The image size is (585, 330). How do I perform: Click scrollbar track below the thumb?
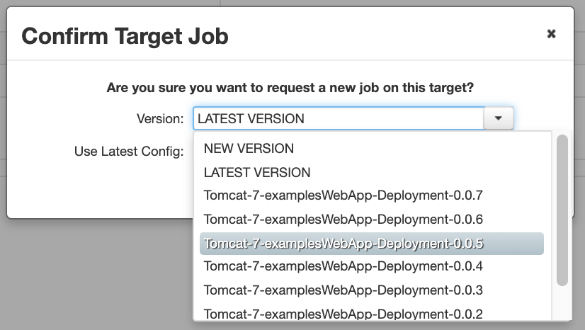coord(562,303)
